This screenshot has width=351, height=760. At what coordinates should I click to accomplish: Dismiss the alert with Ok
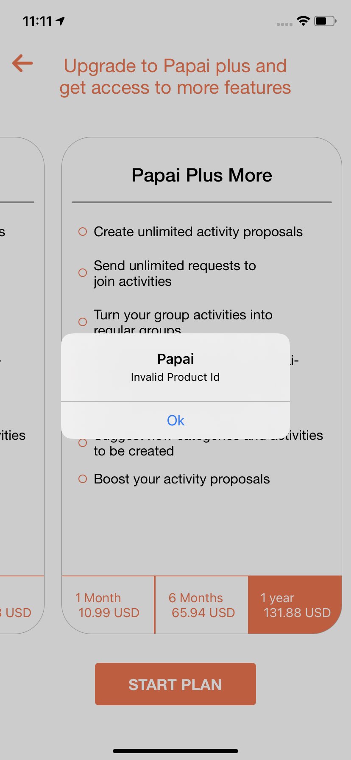tap(175, 420)
